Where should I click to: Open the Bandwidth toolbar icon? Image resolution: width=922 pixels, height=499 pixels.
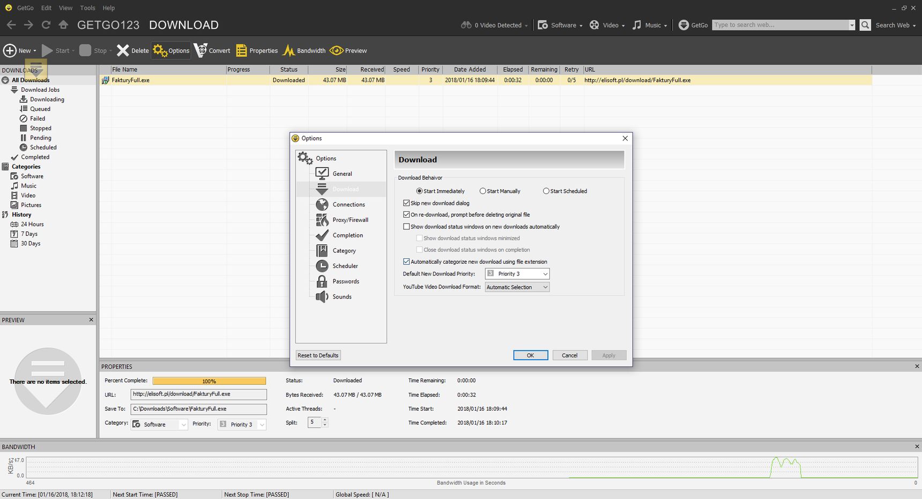(x=289, y=50)
